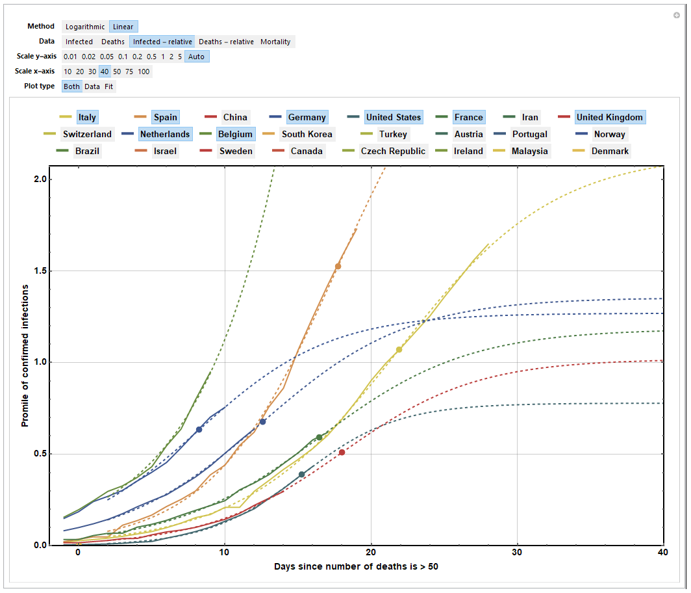
Task: Enable Turkey in the legend
Action: pyautogui.click(x=393, y=134)
